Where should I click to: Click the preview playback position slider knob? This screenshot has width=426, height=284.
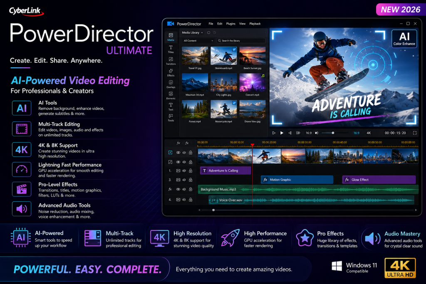(x=333, y=133)
